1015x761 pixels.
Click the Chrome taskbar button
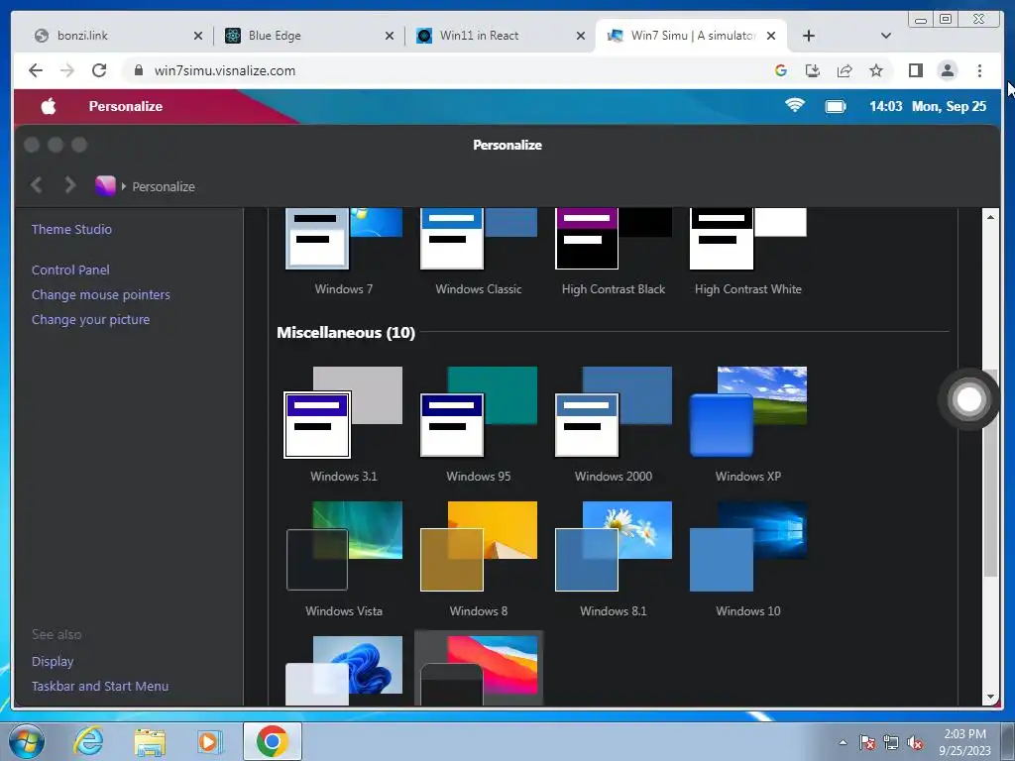pyautogui.click(x=273, y=741)
